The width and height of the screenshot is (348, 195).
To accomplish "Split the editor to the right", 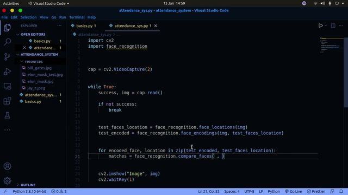I will pos(333,25).
